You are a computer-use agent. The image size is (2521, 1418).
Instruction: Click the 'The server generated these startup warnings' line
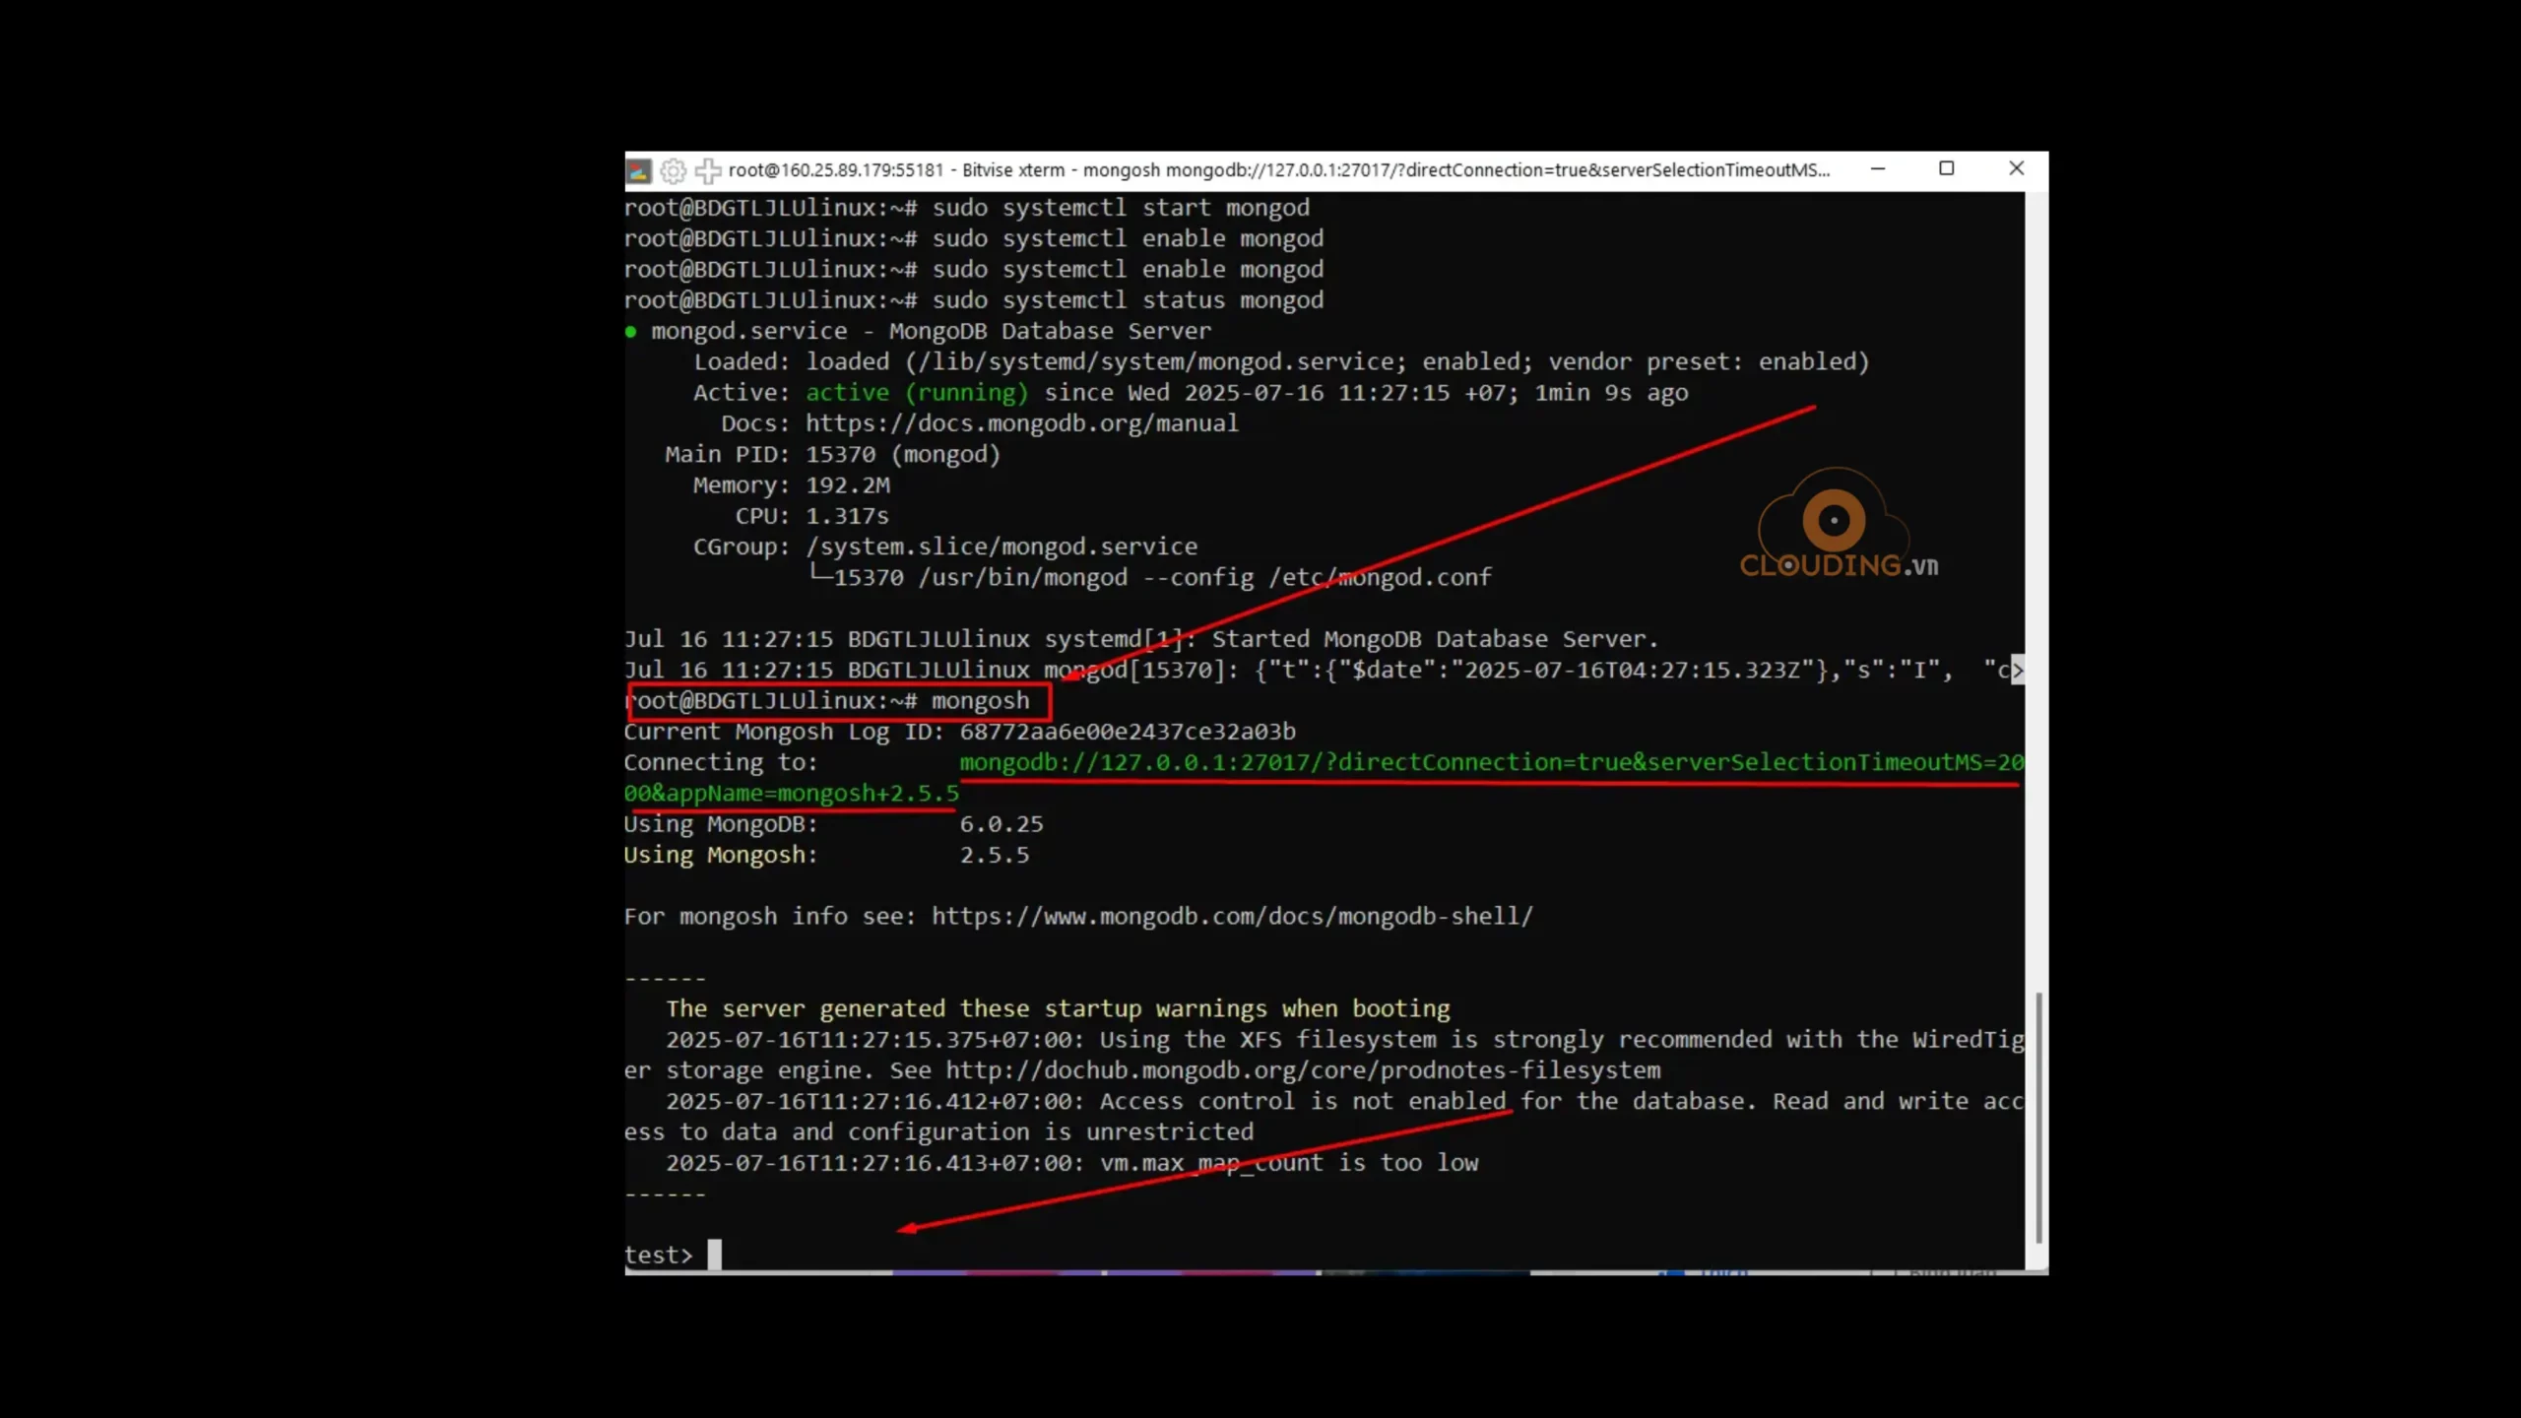(1058, 1009)
